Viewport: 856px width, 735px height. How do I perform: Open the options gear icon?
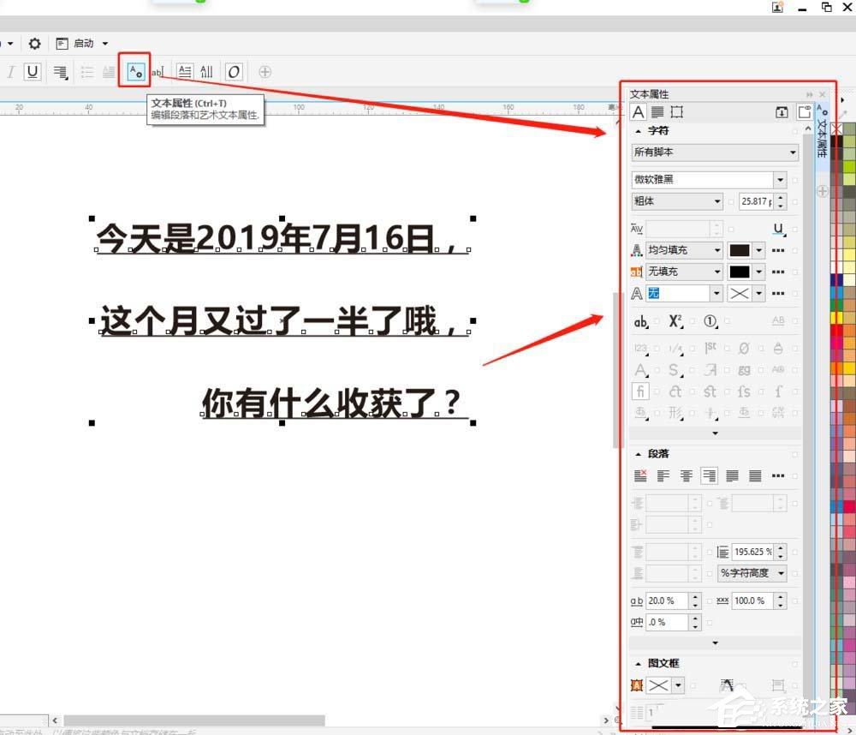point(34,44)
